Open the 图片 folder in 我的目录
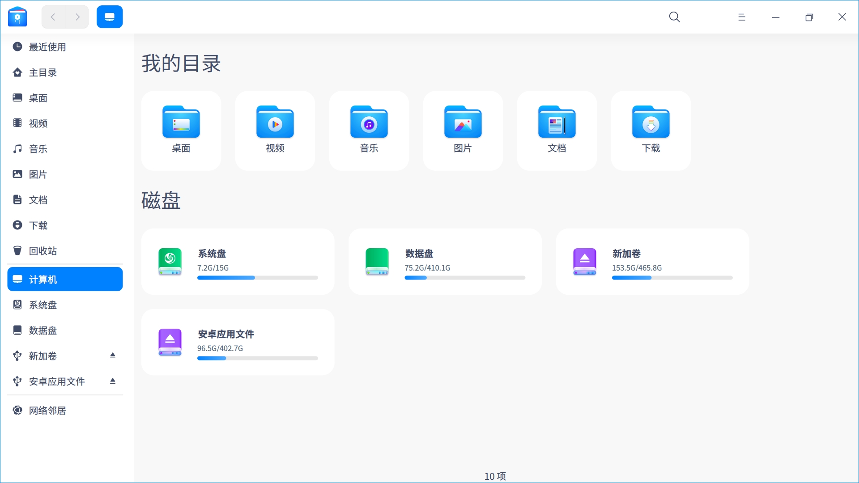This screenshot has height=483, width=859. [x=463, y=130]
